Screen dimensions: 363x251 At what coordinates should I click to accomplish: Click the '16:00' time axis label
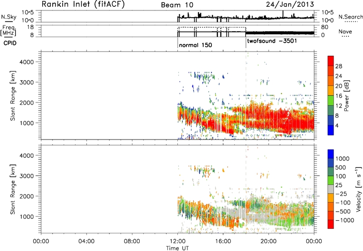pos(223,241)
